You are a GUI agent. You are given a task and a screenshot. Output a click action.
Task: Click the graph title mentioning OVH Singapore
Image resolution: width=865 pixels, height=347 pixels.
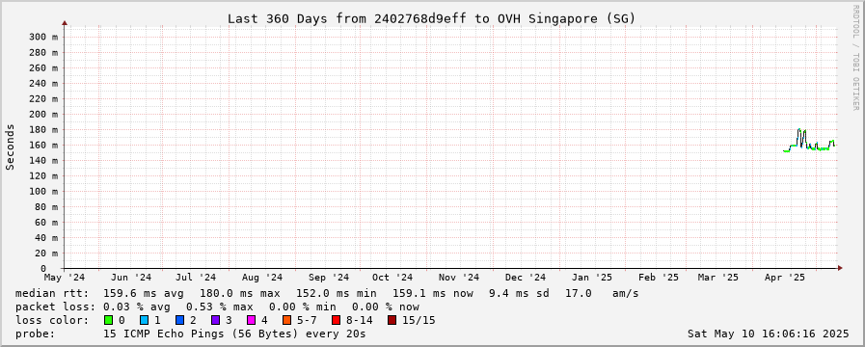coord(432,18)
